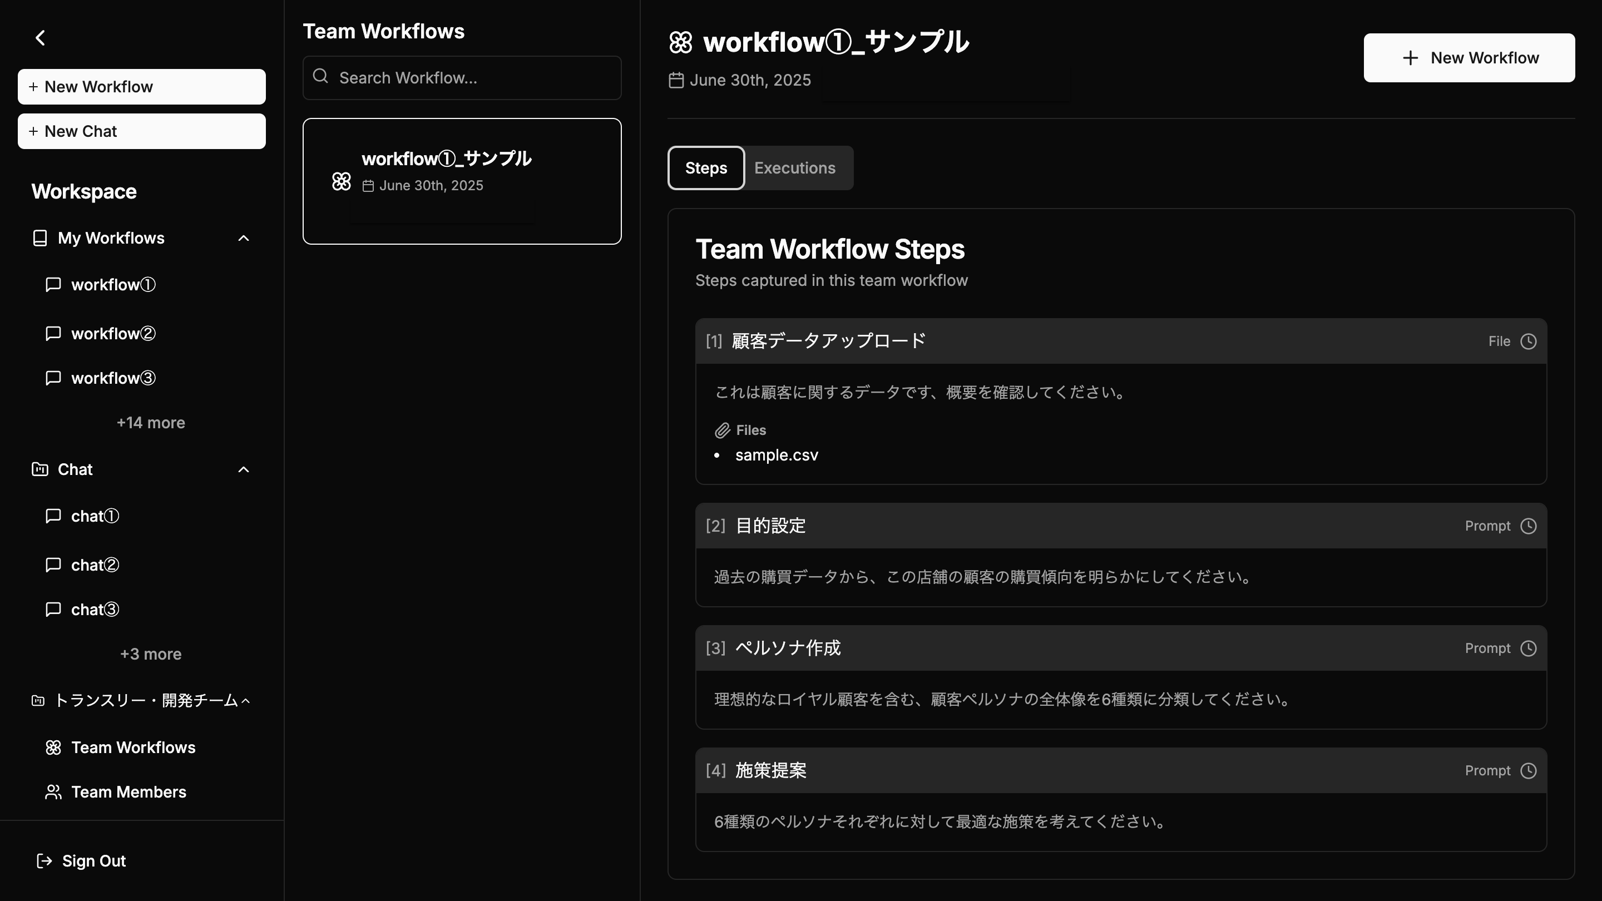Click the chat bubble icon beside workflow③
Viewport: 1602px width, 901px height.
click(x=53, y=378)
